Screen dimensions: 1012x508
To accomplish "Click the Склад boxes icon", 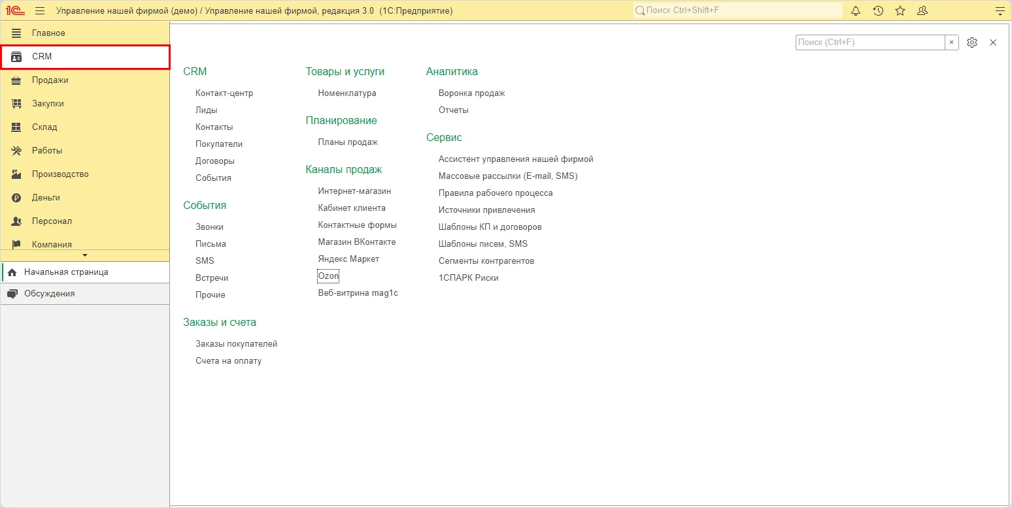I will coord(17,127).
